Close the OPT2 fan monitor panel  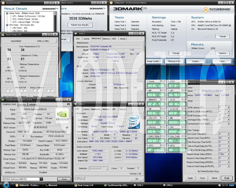tap(186, 145)
